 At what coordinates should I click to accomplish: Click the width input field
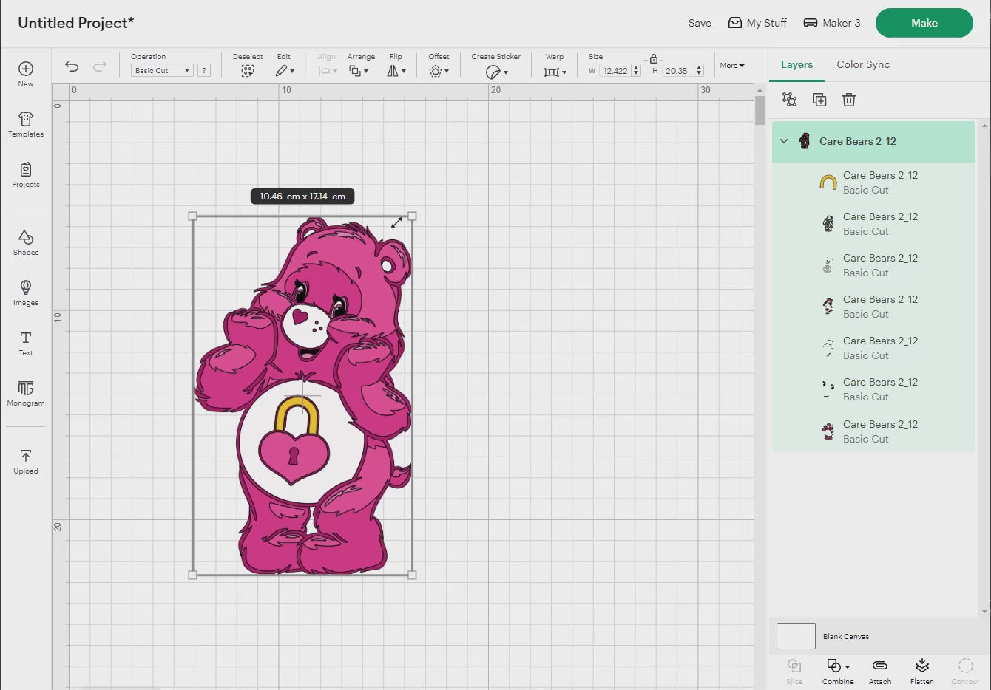(615, 71)
